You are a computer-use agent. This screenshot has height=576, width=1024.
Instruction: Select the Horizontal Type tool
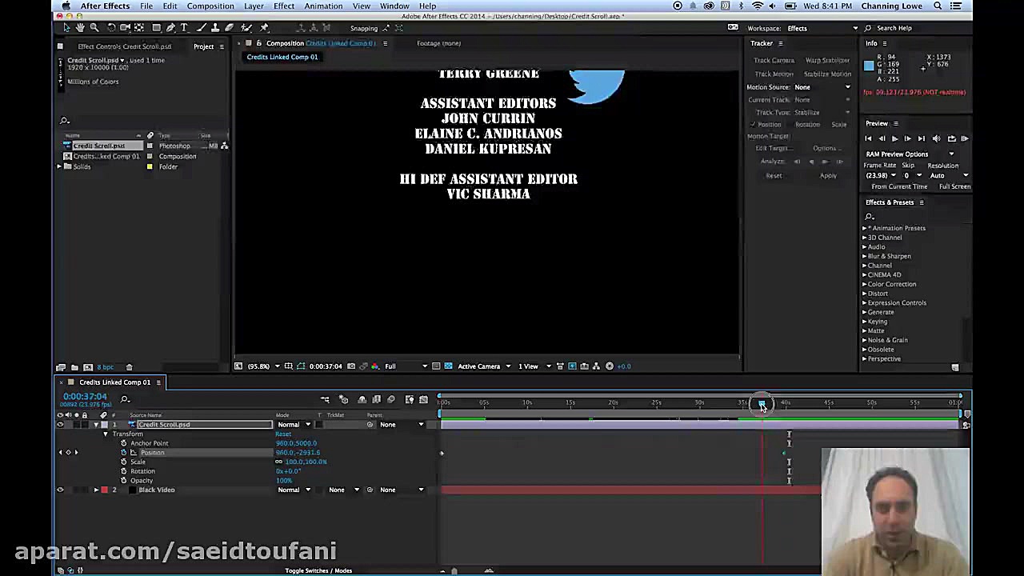click(x=183, y=27)
